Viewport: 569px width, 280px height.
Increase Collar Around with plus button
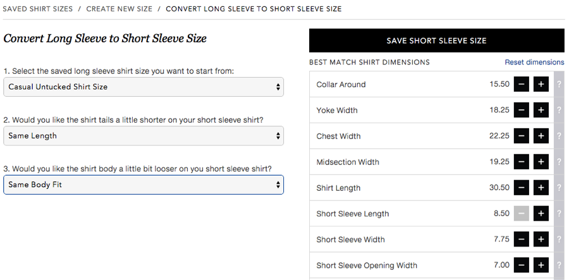pyautogui.click(x=541, y=84)
